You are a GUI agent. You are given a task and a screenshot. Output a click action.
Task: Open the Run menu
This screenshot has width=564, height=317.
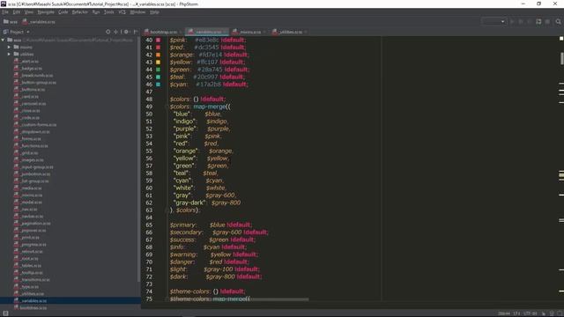click(96, 11)
